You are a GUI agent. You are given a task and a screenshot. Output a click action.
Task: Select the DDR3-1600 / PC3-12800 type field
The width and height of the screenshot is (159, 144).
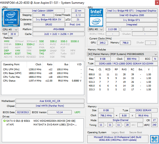click(x=126, y=64)
